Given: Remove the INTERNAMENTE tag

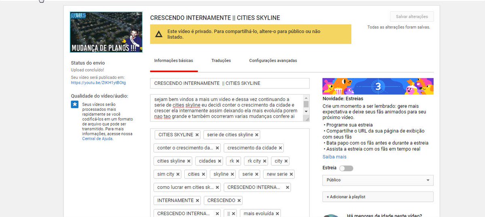Looking at the screenshot, I should (x=197, y=200).
